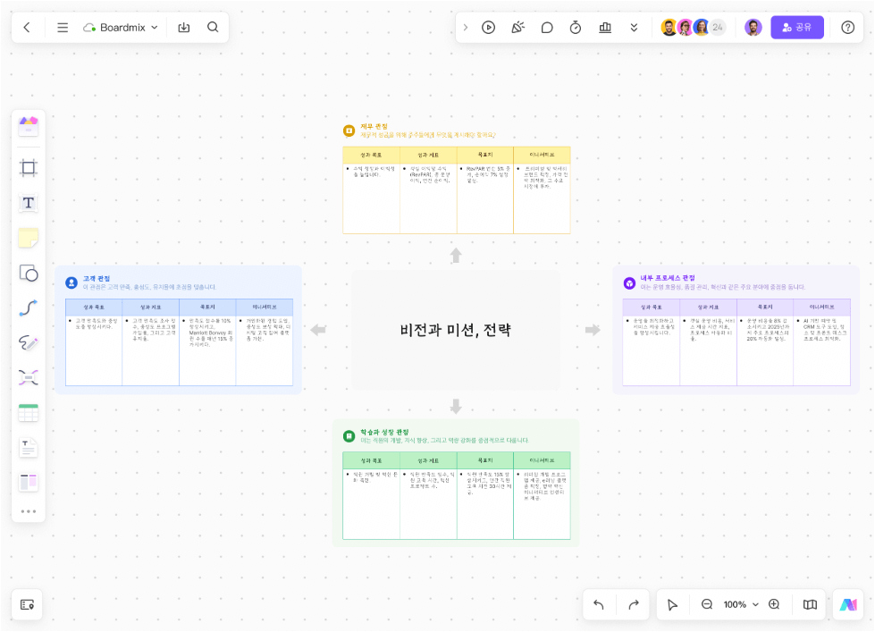
Task: Select the document tool
Action: click(29, 447)
